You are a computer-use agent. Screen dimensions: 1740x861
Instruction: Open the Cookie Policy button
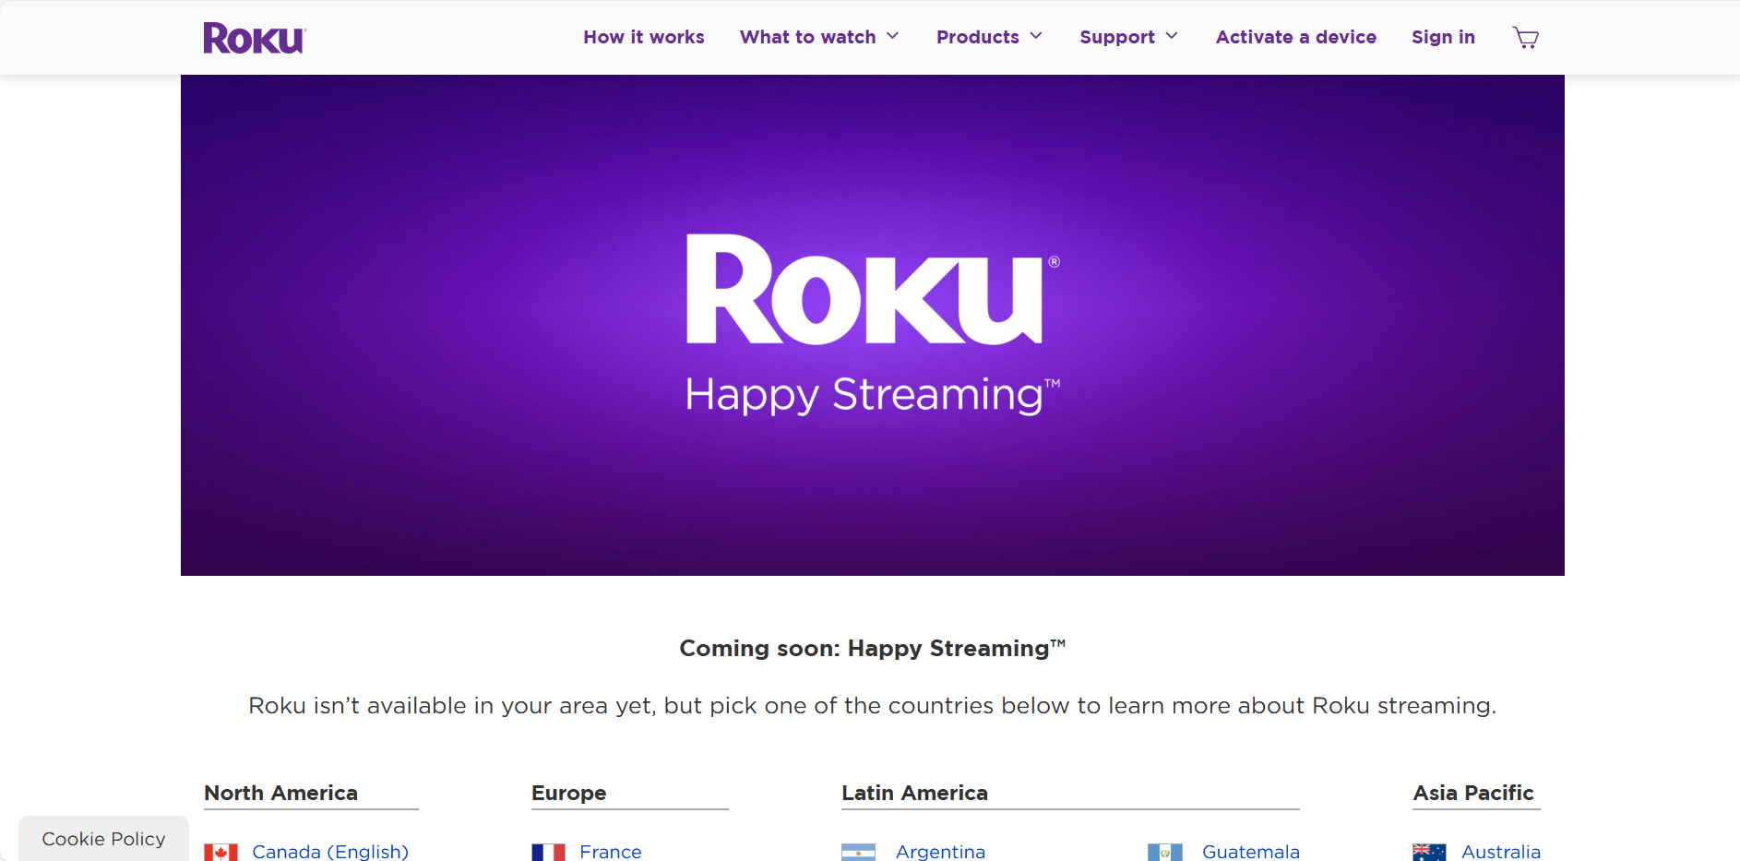(x=103, y=838)
